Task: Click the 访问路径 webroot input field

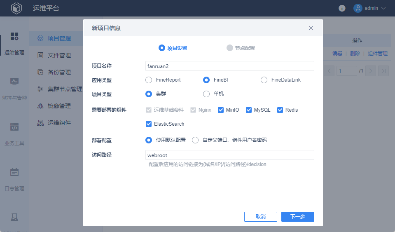Action: pyautogui.click(x=230, y=155)
